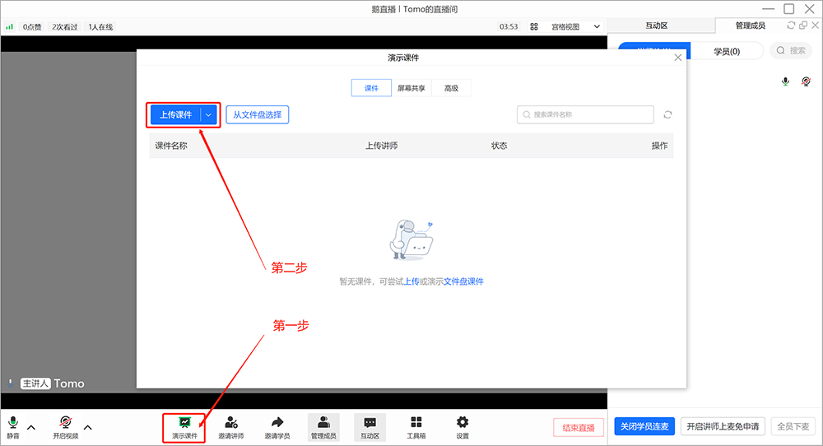Image resolution: width=823 pixels, height=446 pixels.
Task: Expand video options arrow next to camera
Action: 88,427
